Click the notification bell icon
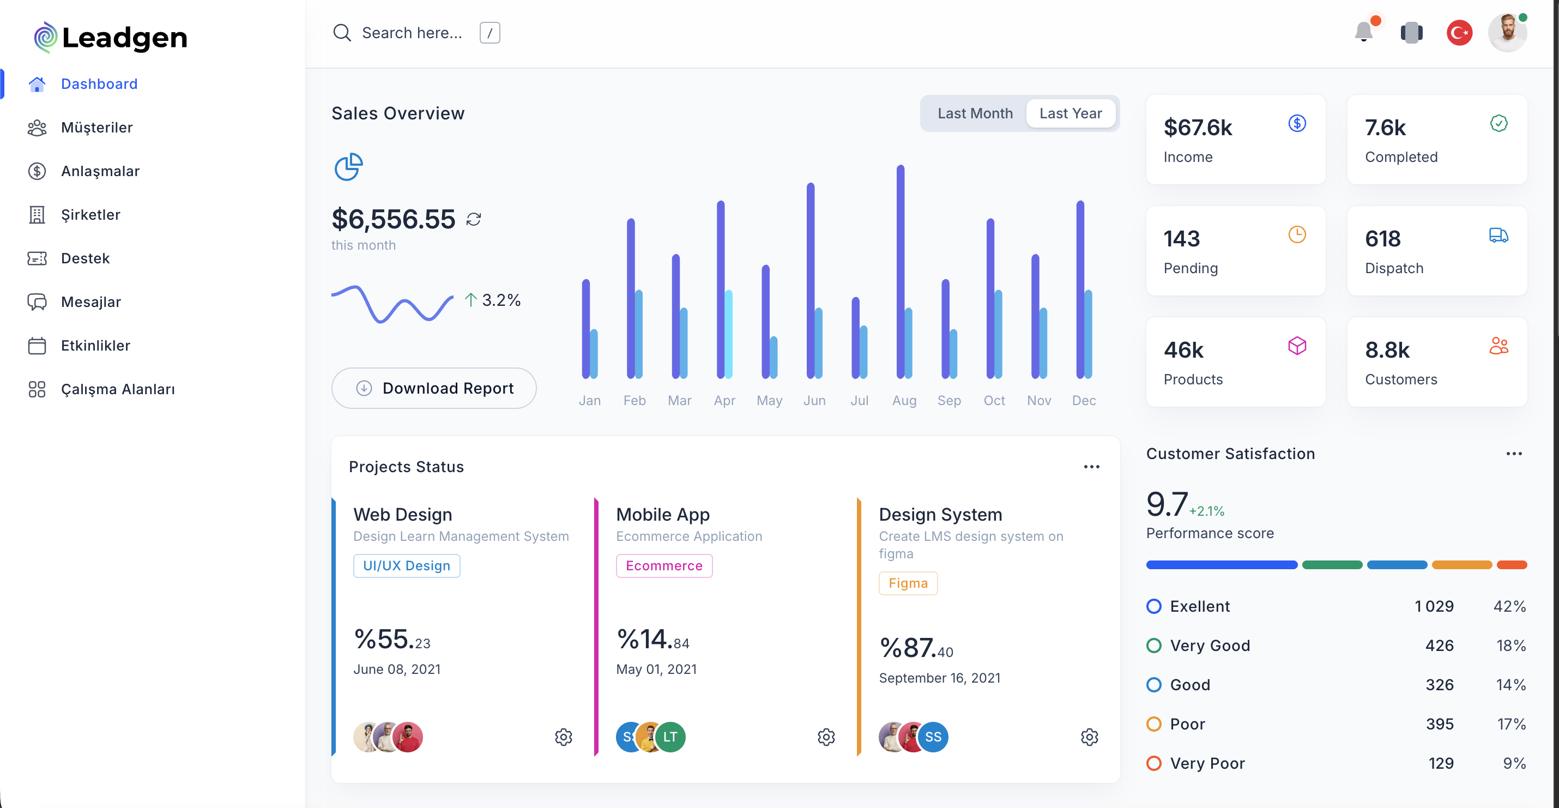 pos(1363,32)
